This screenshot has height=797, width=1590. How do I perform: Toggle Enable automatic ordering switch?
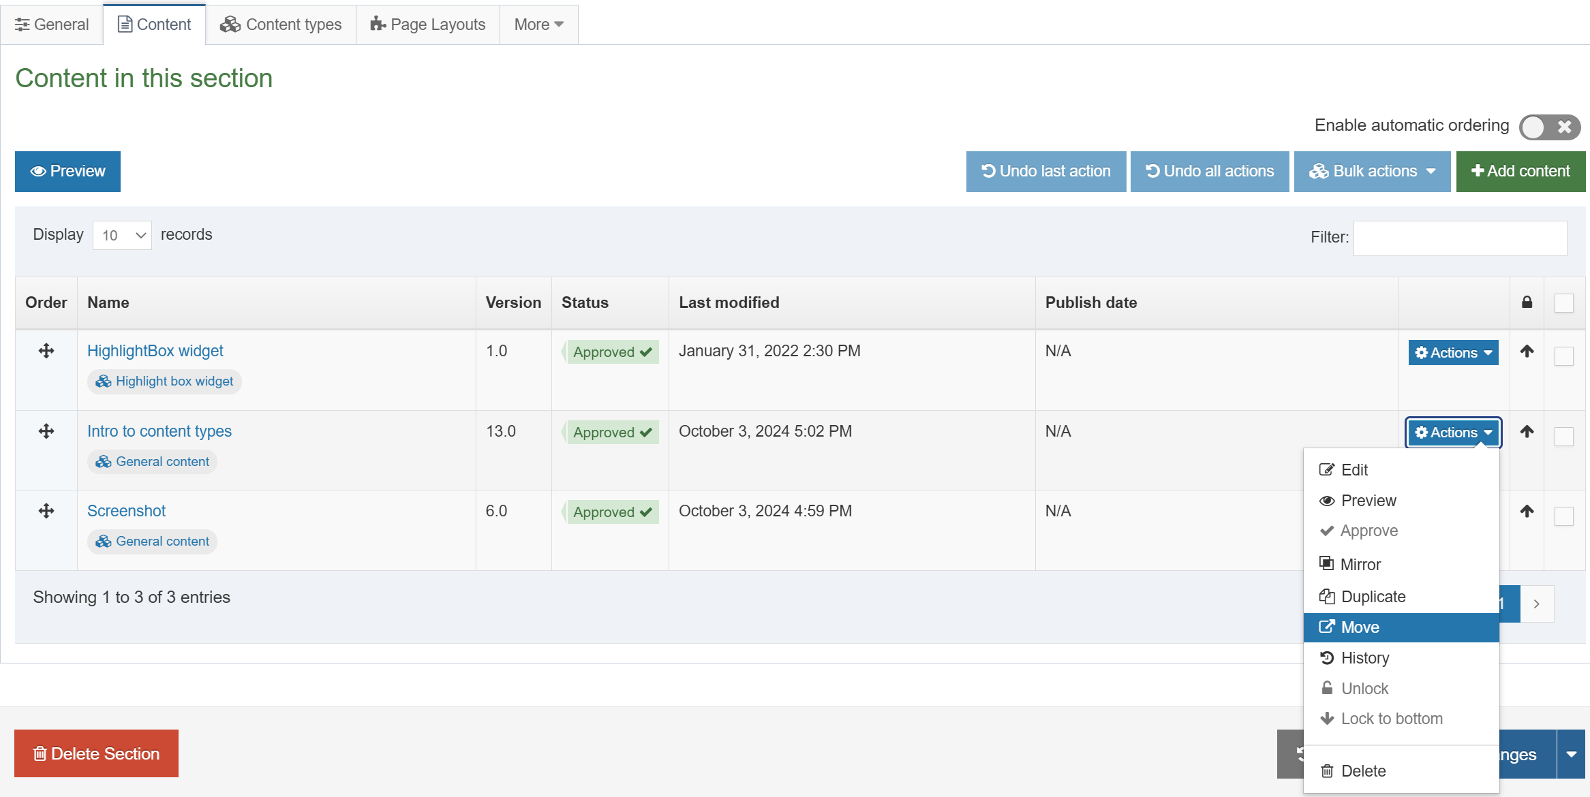click(1548, 127)
